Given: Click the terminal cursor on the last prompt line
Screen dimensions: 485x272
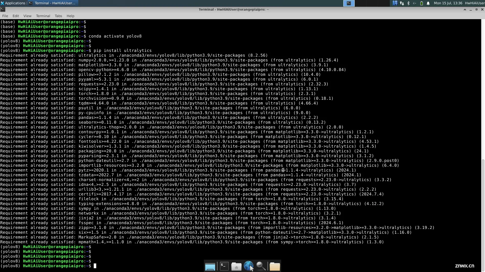Looking at the screenshot, I should pos(95,266).
